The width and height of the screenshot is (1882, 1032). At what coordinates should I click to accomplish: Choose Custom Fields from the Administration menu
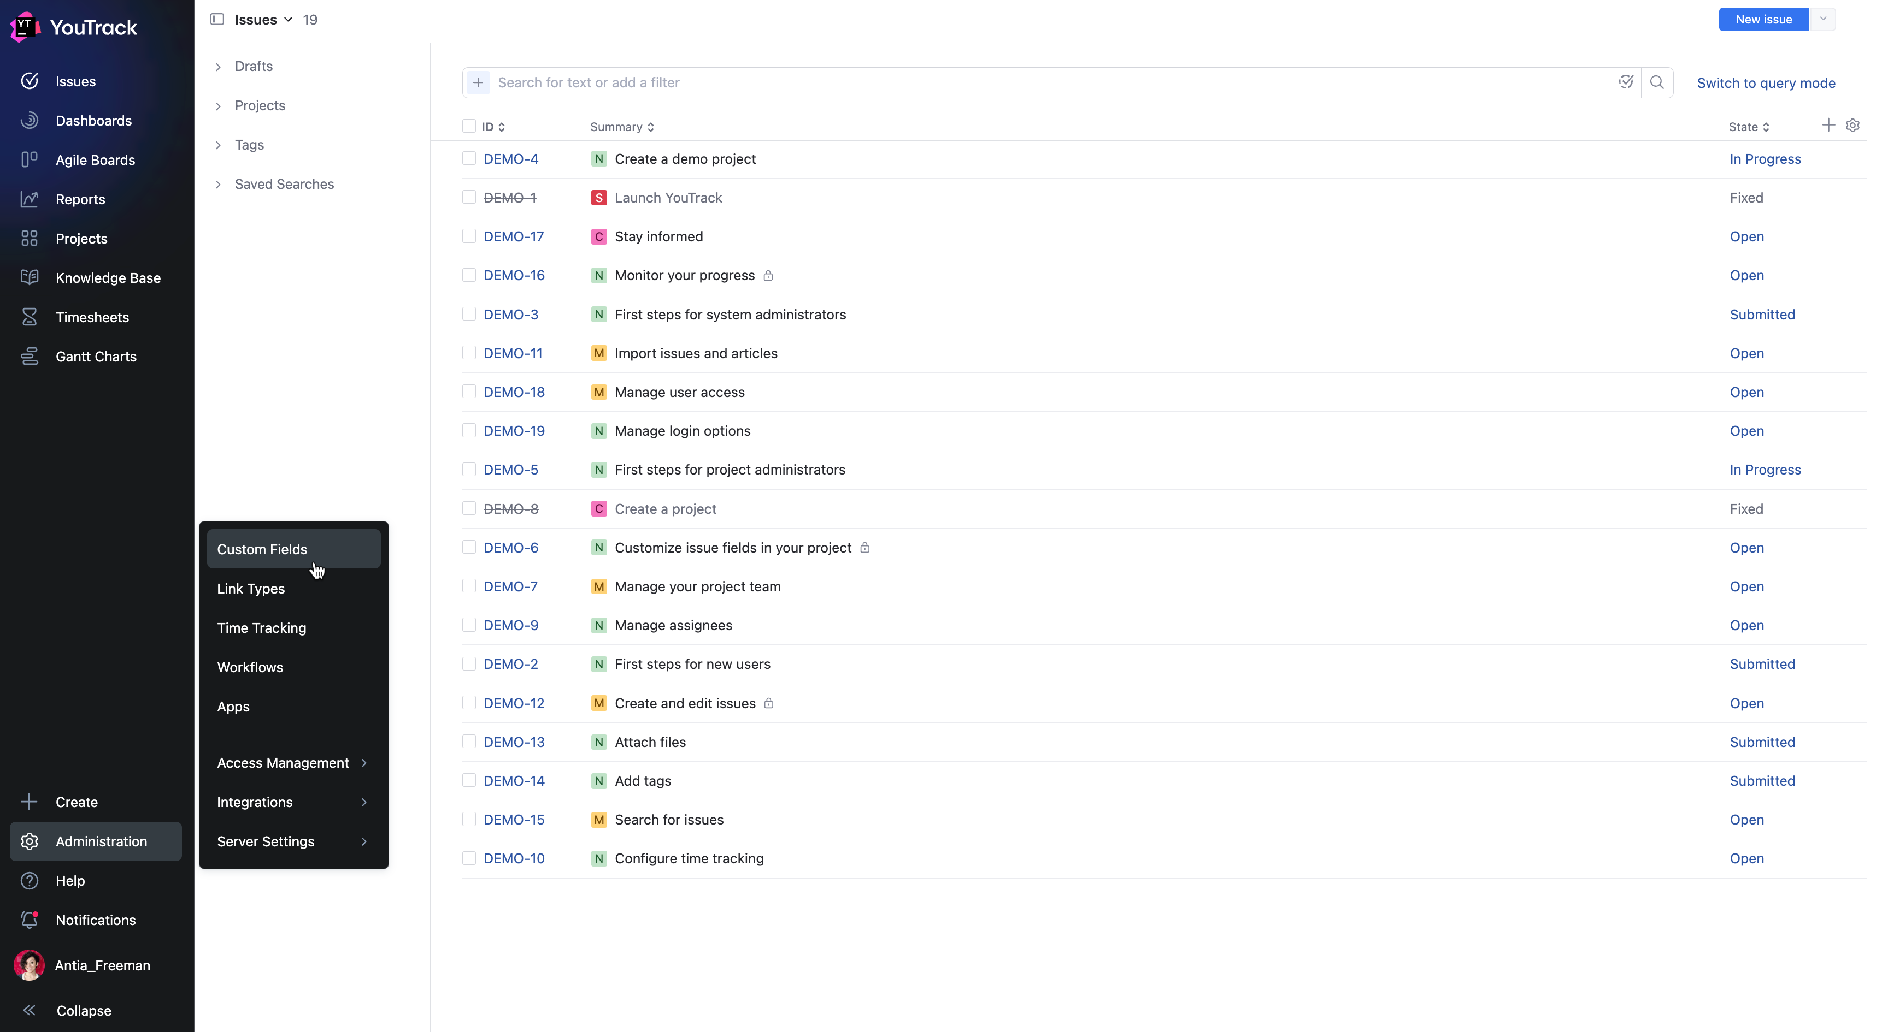click(262, 549)
